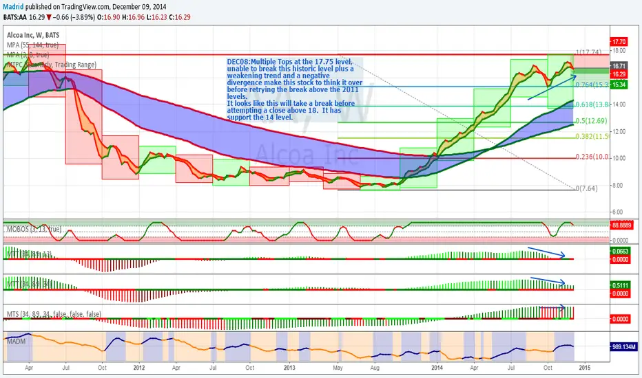Click the 0.764 Fibonacci level label

[x=592, y=85]
